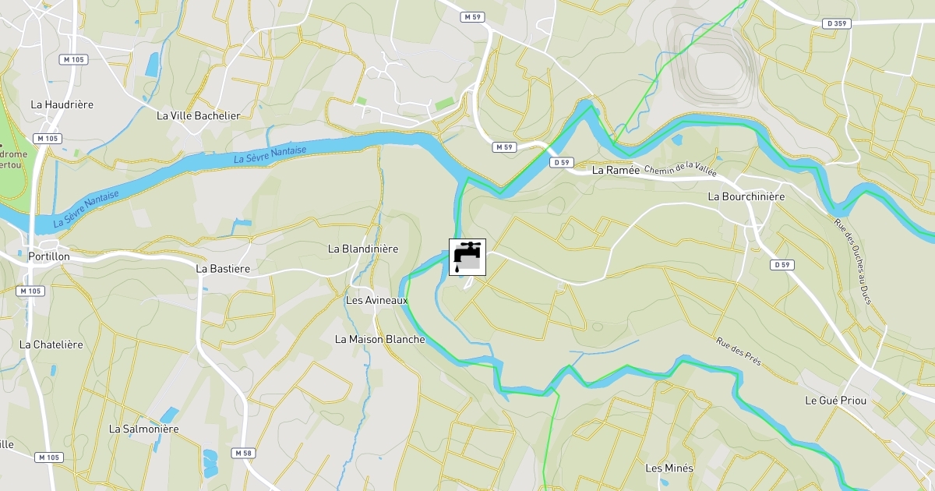The height and width of the screenshot is (491, 935).
Task: Click the La Bourchinière place label
Action: (746, 196)
